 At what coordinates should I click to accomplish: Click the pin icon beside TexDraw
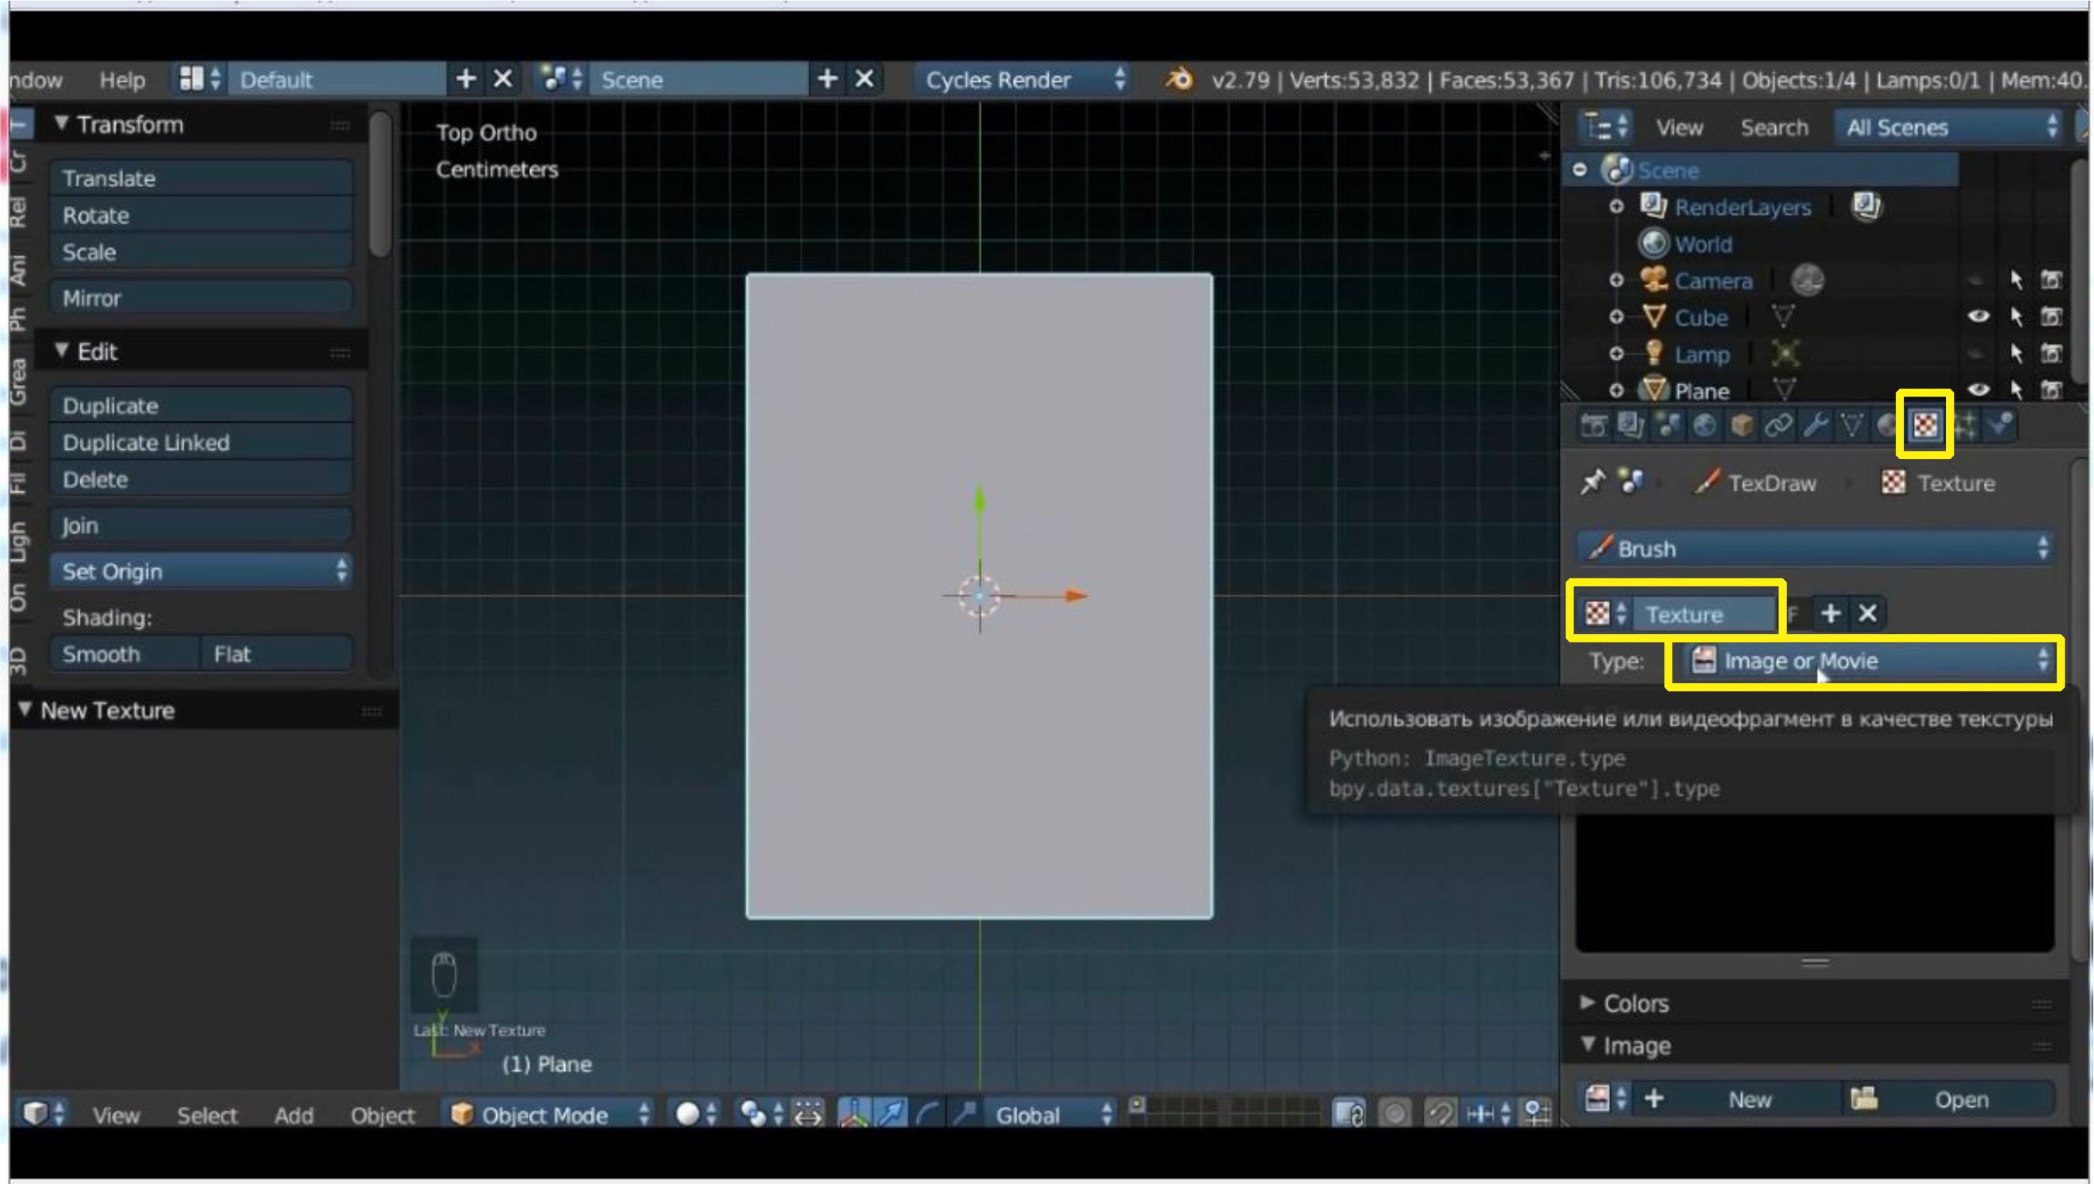point(1591,482)
